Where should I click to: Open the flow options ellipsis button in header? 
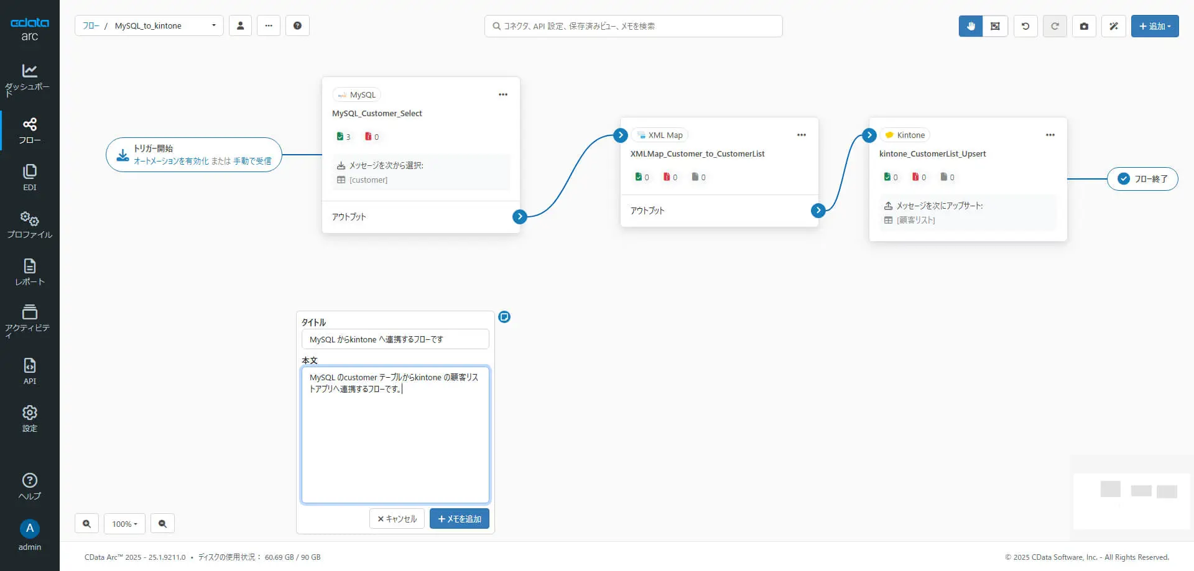(269, 25)
